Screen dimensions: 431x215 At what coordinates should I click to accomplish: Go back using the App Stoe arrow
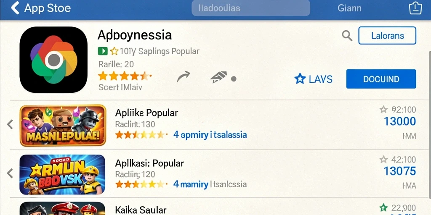tap(15, 8)
